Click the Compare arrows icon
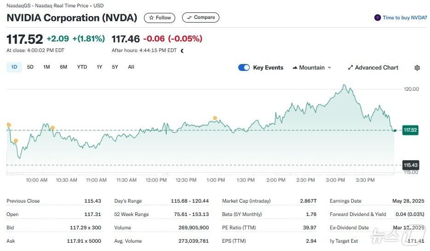 (189, 18)
